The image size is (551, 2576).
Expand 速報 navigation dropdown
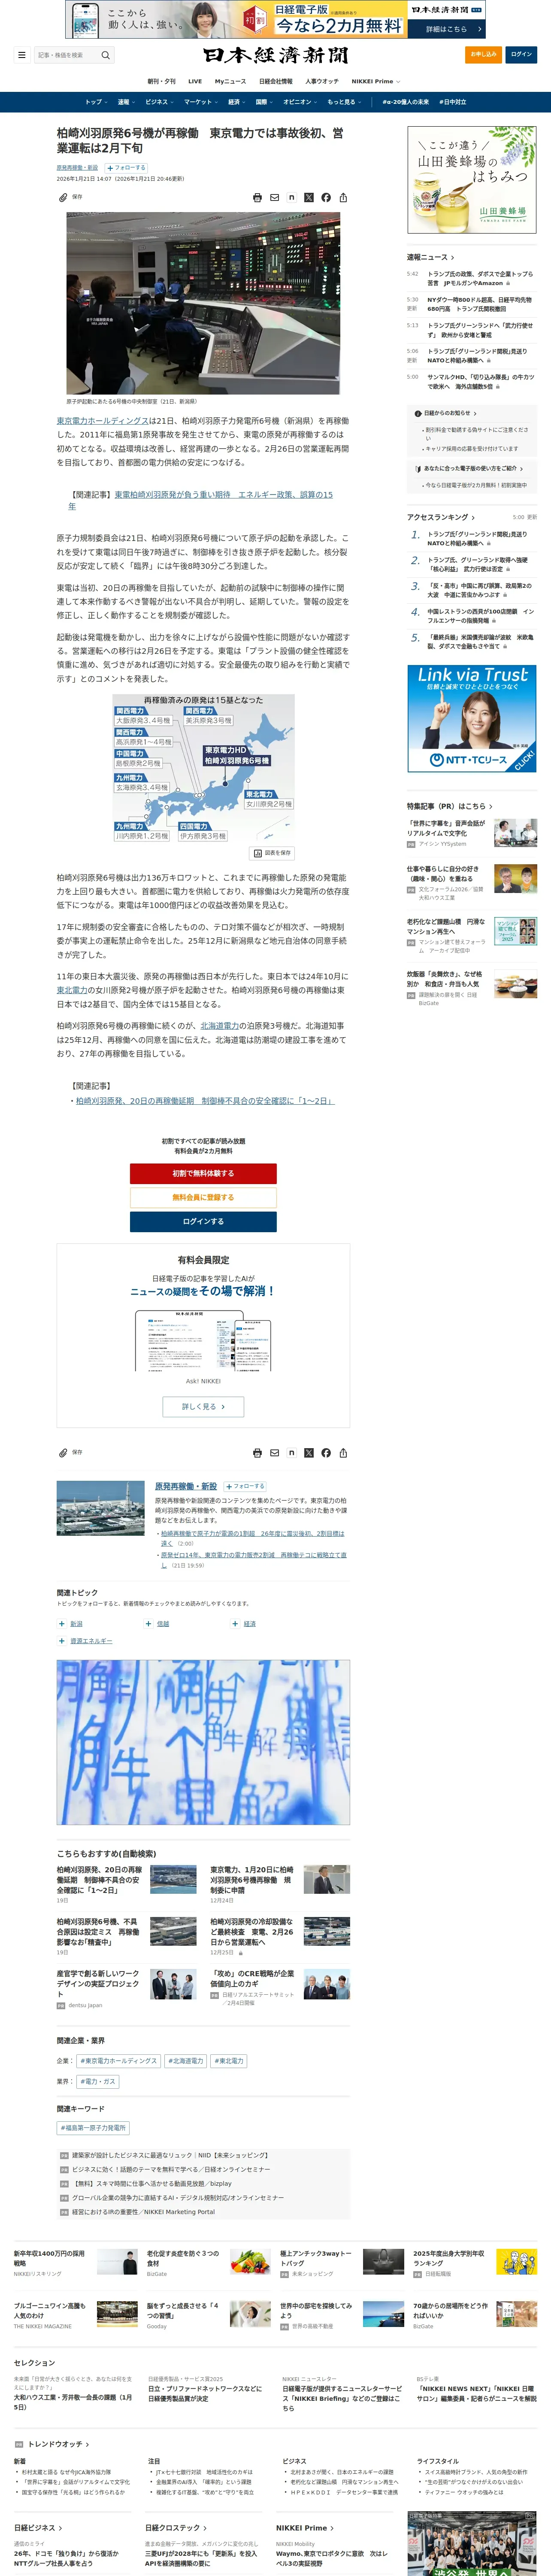(x=126, y=102)
